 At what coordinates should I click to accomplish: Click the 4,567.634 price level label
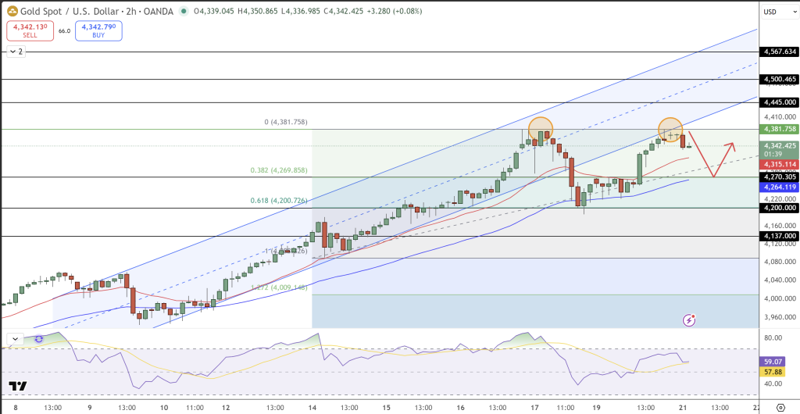pos(780,52)
